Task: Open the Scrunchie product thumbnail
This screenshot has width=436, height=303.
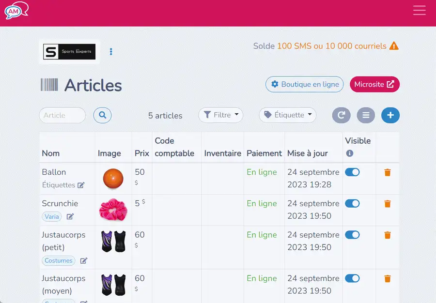Action: point(113,210)
